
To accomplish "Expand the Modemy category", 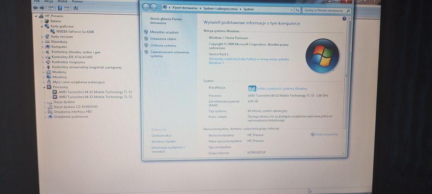I will [44, 72].
